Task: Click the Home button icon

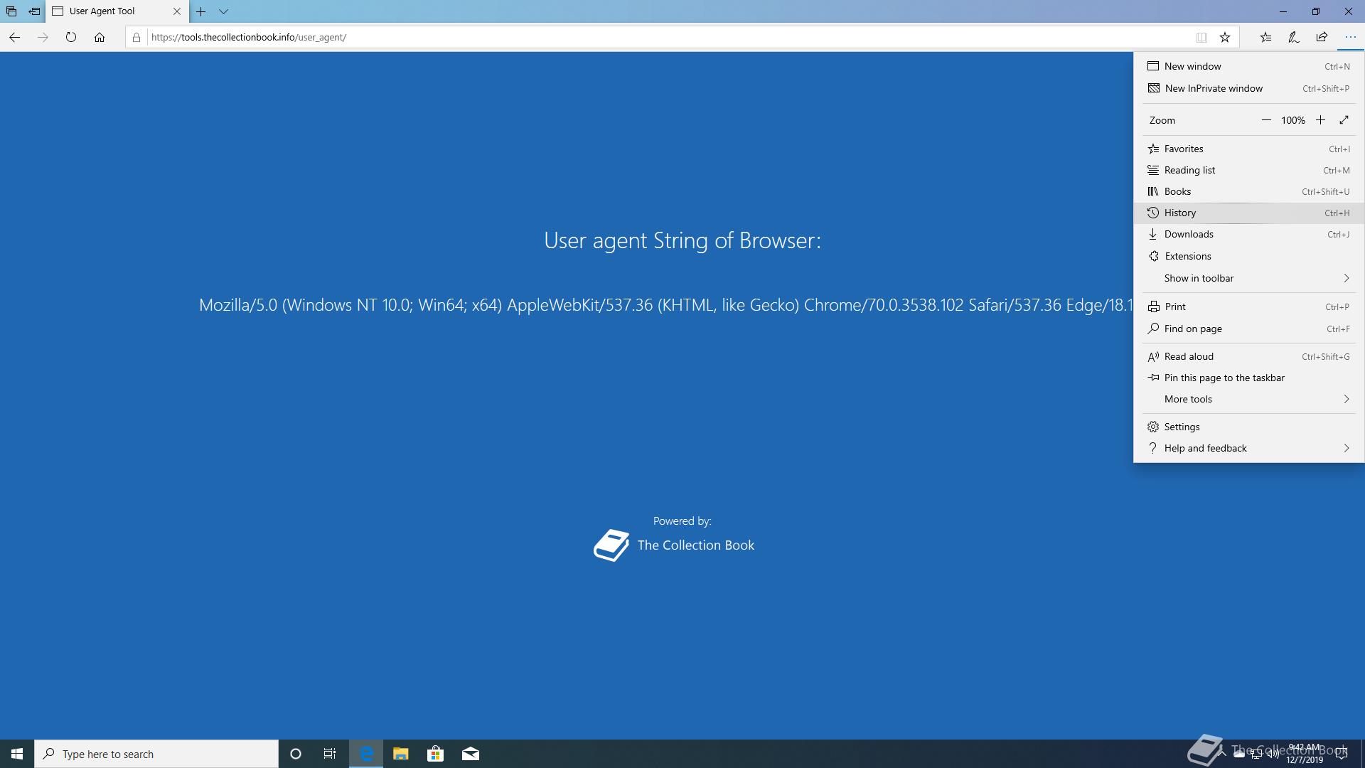Action: 100,37
